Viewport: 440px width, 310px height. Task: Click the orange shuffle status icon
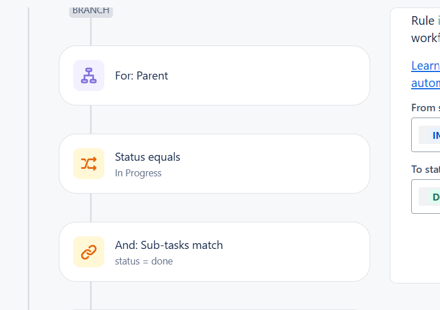coord(89,164)
